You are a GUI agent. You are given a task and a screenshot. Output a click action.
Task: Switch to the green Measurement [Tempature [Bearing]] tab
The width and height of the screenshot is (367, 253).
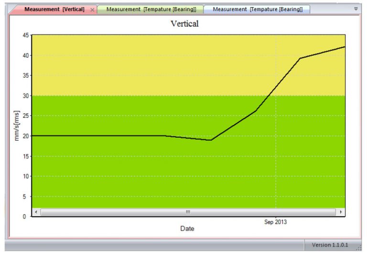(x=151, y=9)
